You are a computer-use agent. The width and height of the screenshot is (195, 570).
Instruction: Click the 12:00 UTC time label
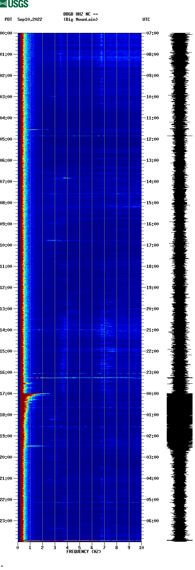tap(153, 139)
